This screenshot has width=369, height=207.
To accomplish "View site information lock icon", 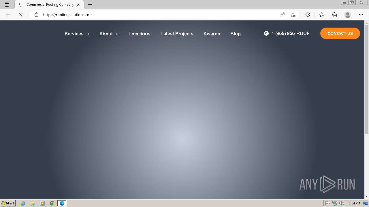I will click(x=36, y=15).
